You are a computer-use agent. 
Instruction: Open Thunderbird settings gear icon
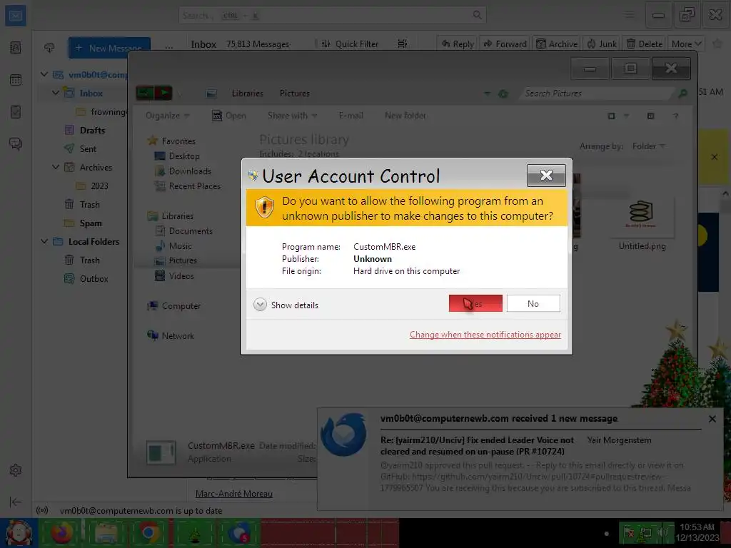click(16, 470)
